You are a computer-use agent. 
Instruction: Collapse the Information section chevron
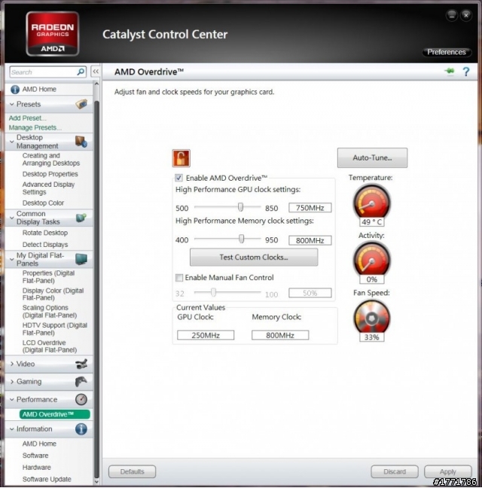[x=12, y=429]
